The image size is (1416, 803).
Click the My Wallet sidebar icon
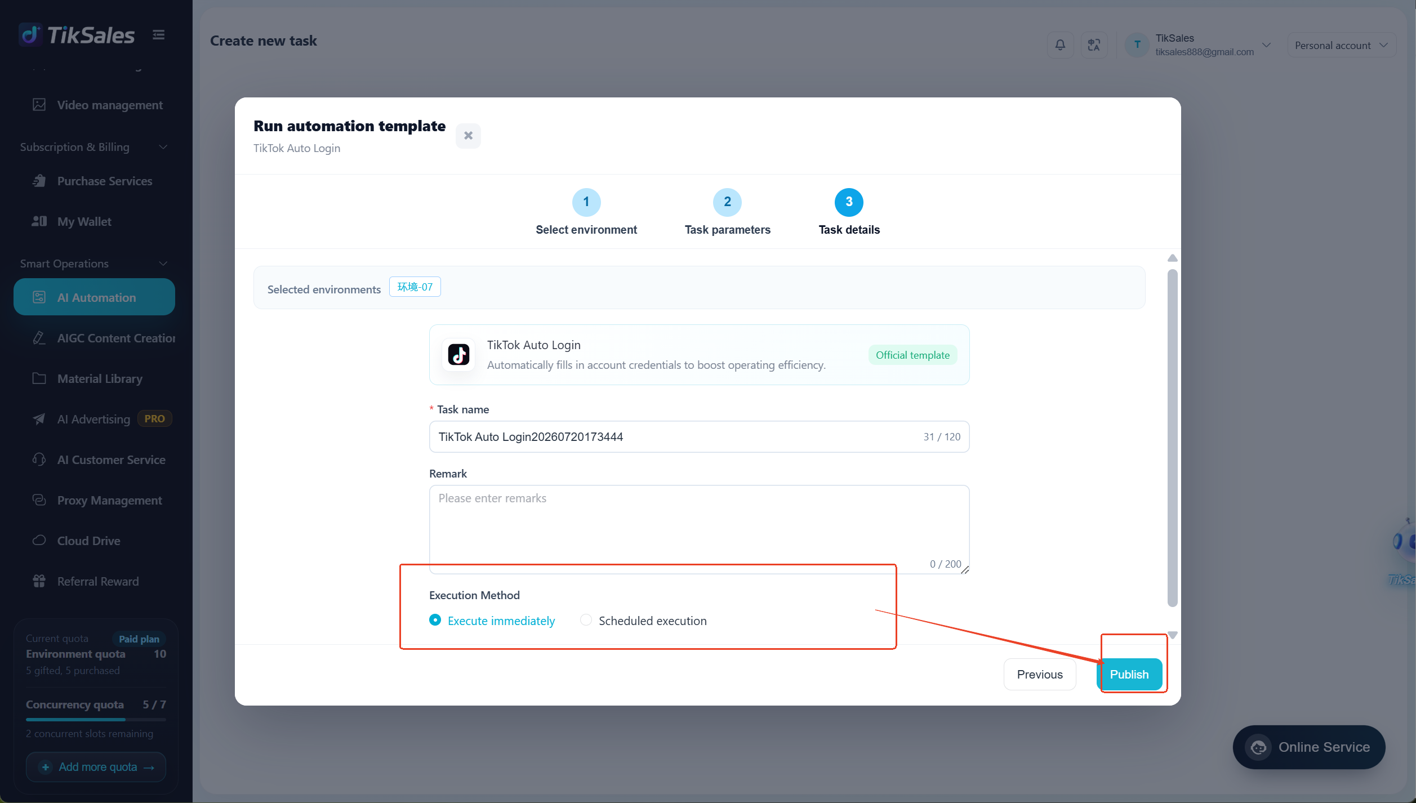point(39,221)
